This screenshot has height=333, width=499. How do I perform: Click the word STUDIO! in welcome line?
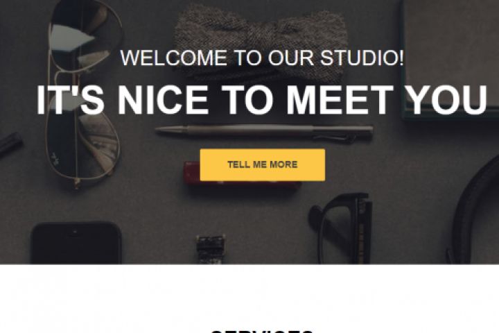tap(362, 58)
